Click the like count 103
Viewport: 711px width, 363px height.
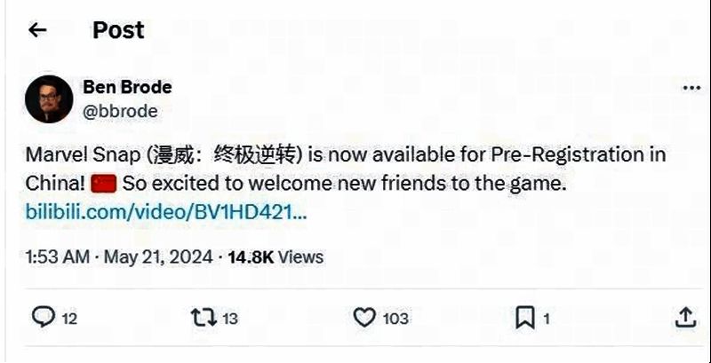pos(395,320)
